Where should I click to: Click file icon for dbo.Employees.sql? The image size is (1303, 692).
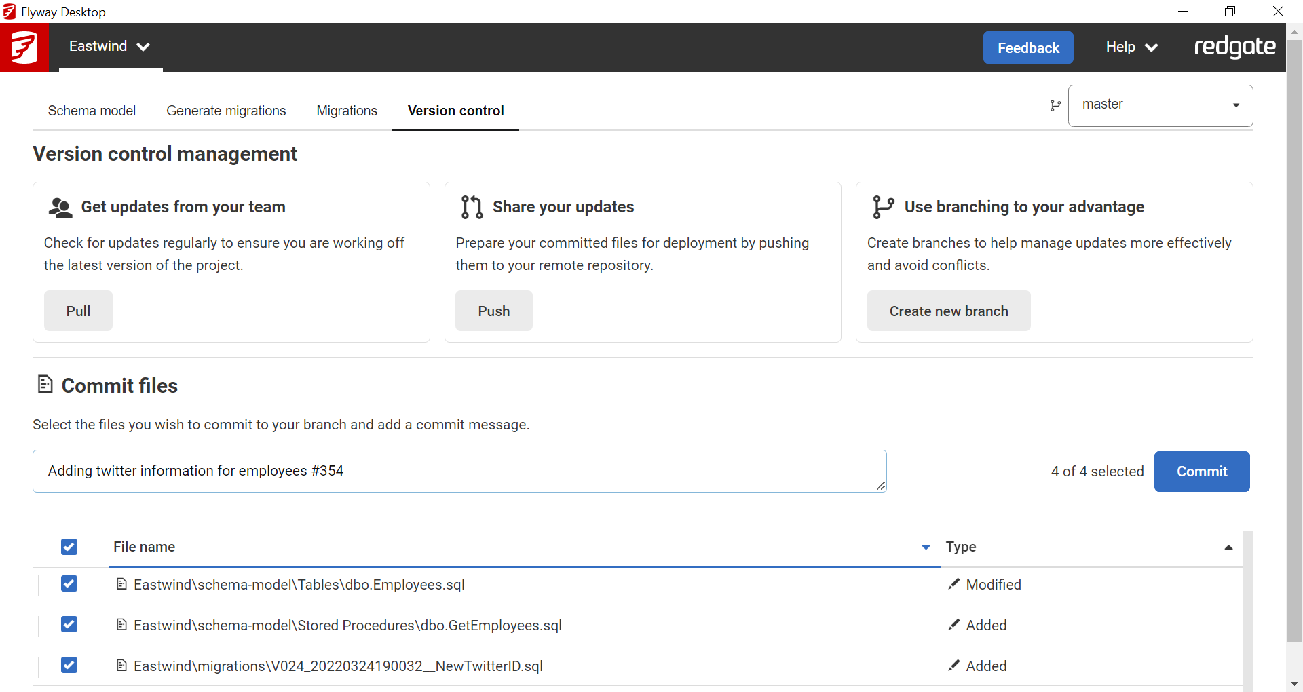121,584
